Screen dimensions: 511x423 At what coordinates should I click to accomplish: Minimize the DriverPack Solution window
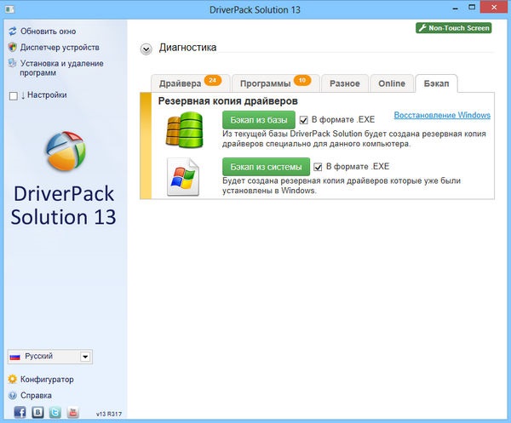(456, 9)
